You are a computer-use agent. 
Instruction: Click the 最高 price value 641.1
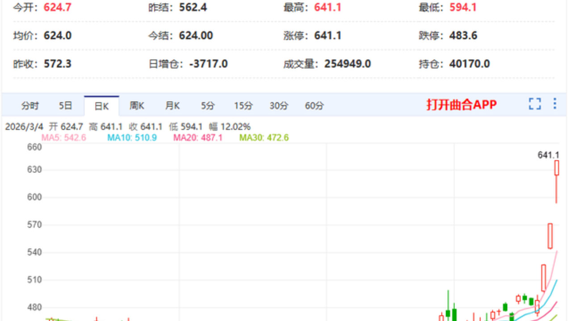pyautogui.click(x=327, y=7)
